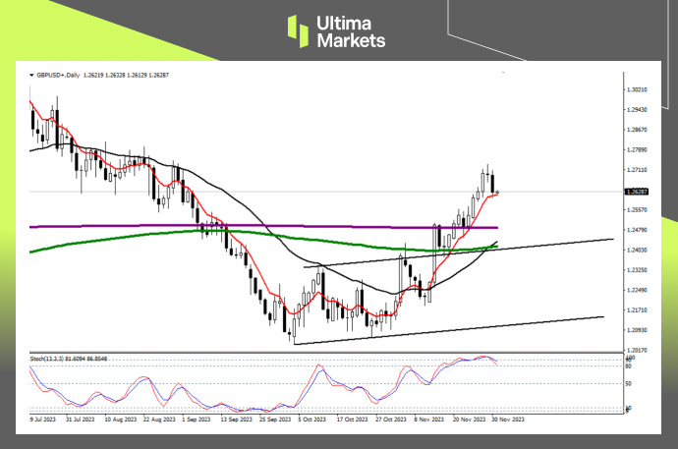Click the 1.30210 price axis label
678x449 pixels.
pos(641,89)
